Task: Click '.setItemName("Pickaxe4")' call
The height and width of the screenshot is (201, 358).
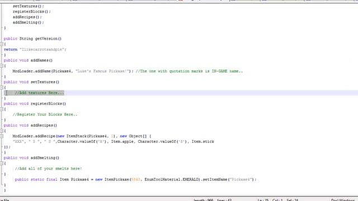Action: [x=228, y=180]
